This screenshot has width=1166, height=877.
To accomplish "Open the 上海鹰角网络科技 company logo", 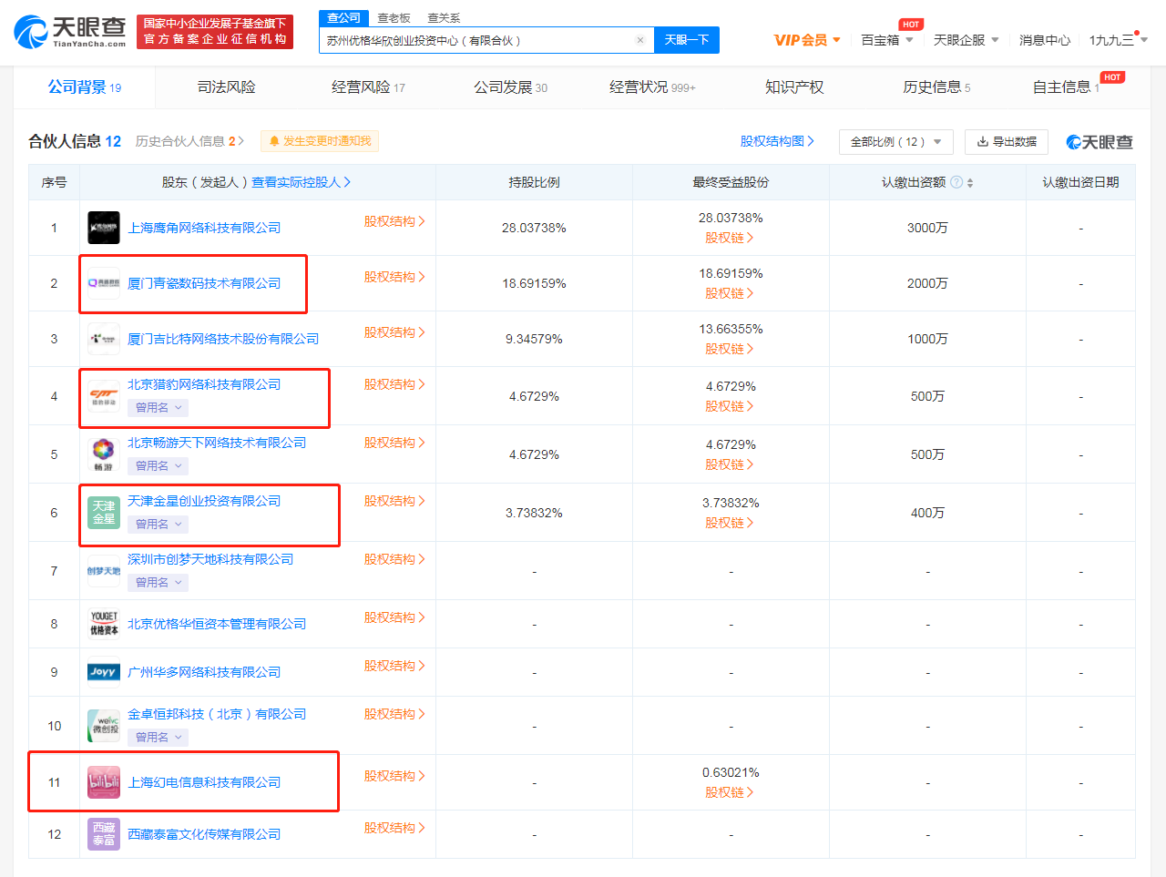I will 104,228.
